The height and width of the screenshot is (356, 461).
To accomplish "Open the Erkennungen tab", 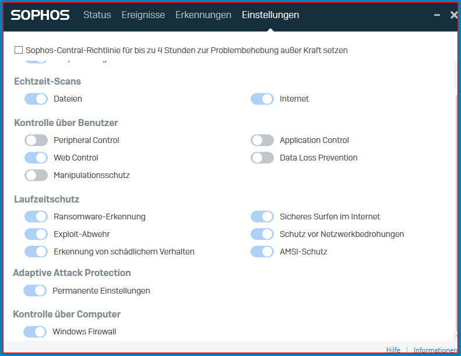I will pyautogui.click(x=203, y=15).
